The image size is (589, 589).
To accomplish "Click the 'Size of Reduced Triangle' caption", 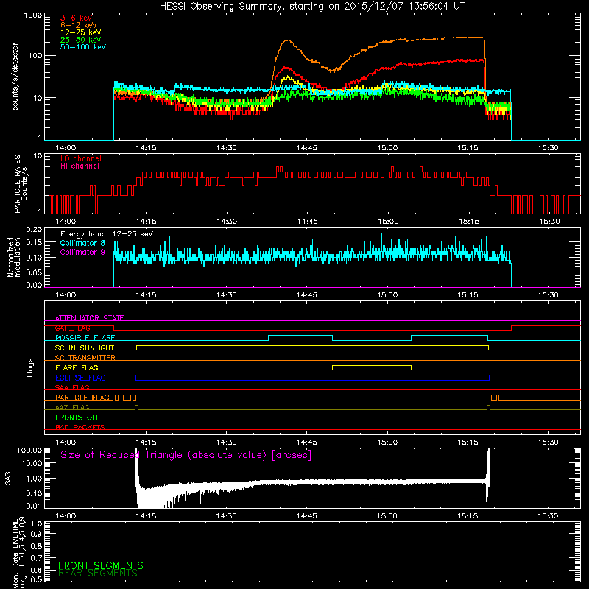I will (186, 455).
